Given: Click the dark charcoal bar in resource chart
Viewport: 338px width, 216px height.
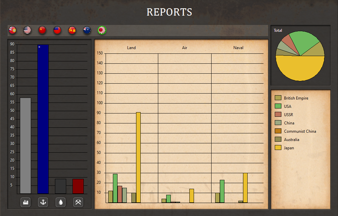Looking at the screenshot, I should point(61,186).
